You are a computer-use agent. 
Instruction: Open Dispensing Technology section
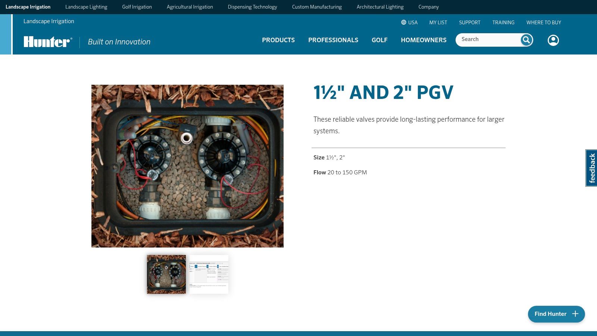coord(253,7)
